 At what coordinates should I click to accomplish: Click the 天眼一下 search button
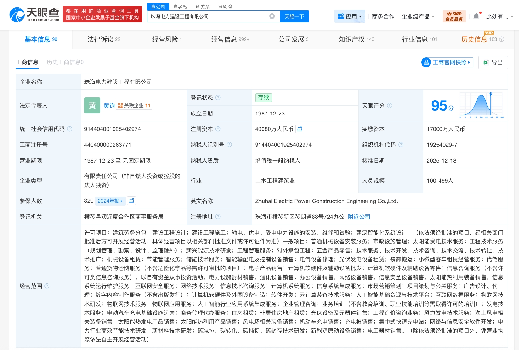(294, 16)
